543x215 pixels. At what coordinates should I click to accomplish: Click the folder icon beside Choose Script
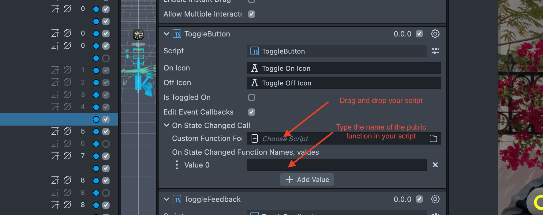(433, 138)
